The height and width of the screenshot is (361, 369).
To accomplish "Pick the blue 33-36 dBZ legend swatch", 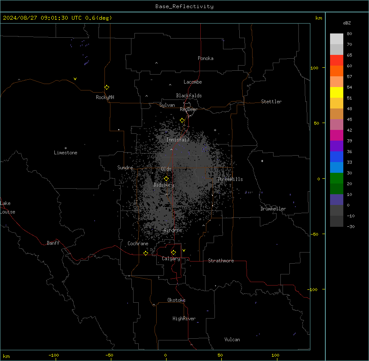I will (x=336, y=156).
